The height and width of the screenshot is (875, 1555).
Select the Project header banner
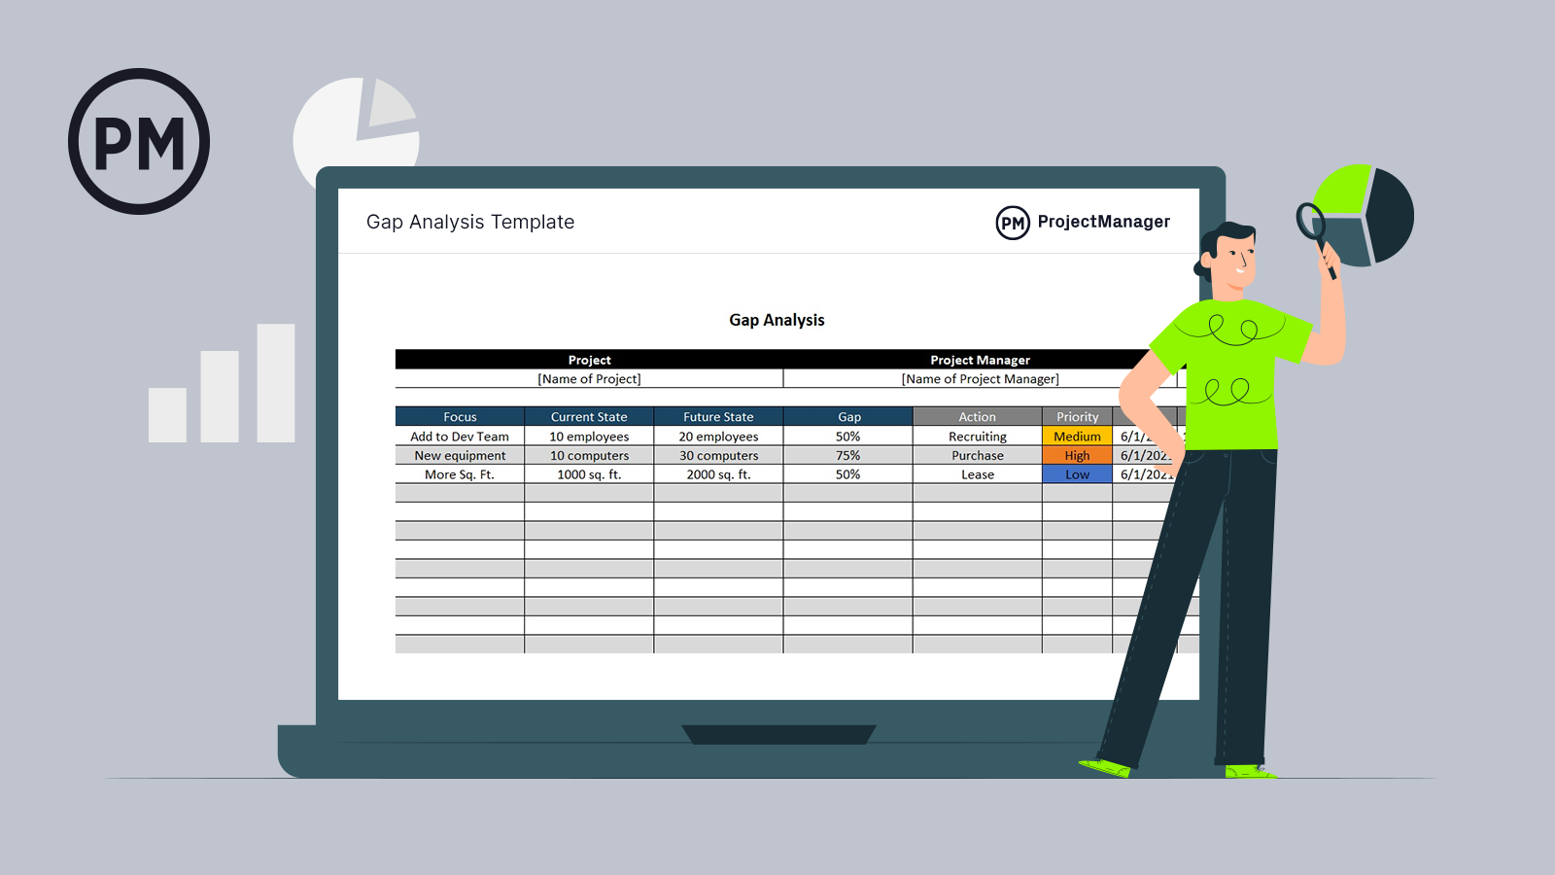coord(590,359)
